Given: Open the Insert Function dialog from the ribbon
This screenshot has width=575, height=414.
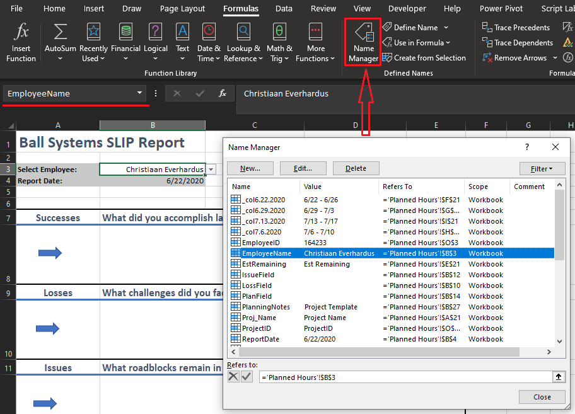Looking at the screenshot, I should [21, 43].
